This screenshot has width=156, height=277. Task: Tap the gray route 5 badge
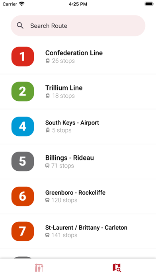pyautogui.click(x=23, y=162)
